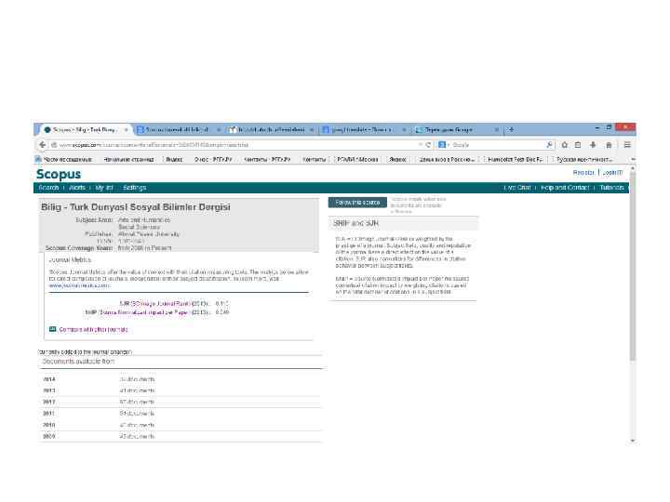The width and height of the screenshot is (670, 502).
Task: Click the Scopus logo
Action: [x=59, y=174]
